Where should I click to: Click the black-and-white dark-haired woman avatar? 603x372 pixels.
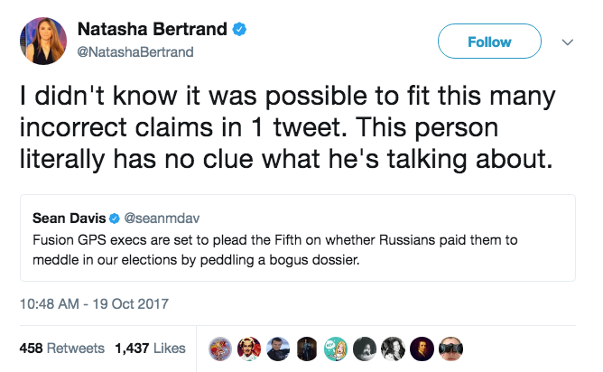(x=393, y=349)
